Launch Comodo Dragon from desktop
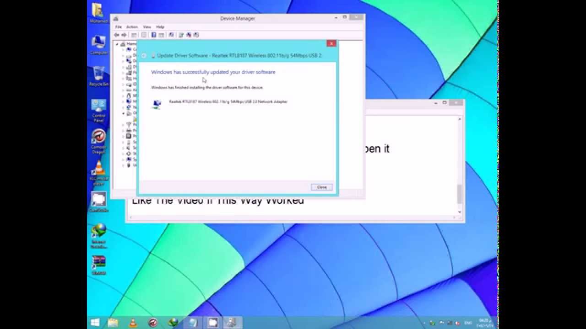This screenshot has height=329, width=586. click(x=98, y=141)
